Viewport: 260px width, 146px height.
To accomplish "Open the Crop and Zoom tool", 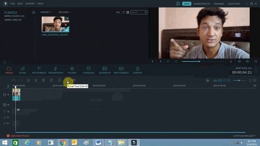I will (x=51, y=80).
